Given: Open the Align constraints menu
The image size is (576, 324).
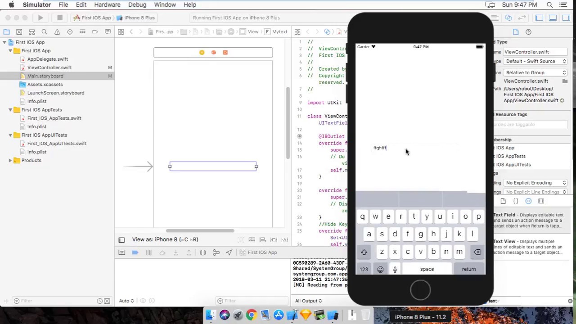Looking at the screenshot, I should click(262, 240).
